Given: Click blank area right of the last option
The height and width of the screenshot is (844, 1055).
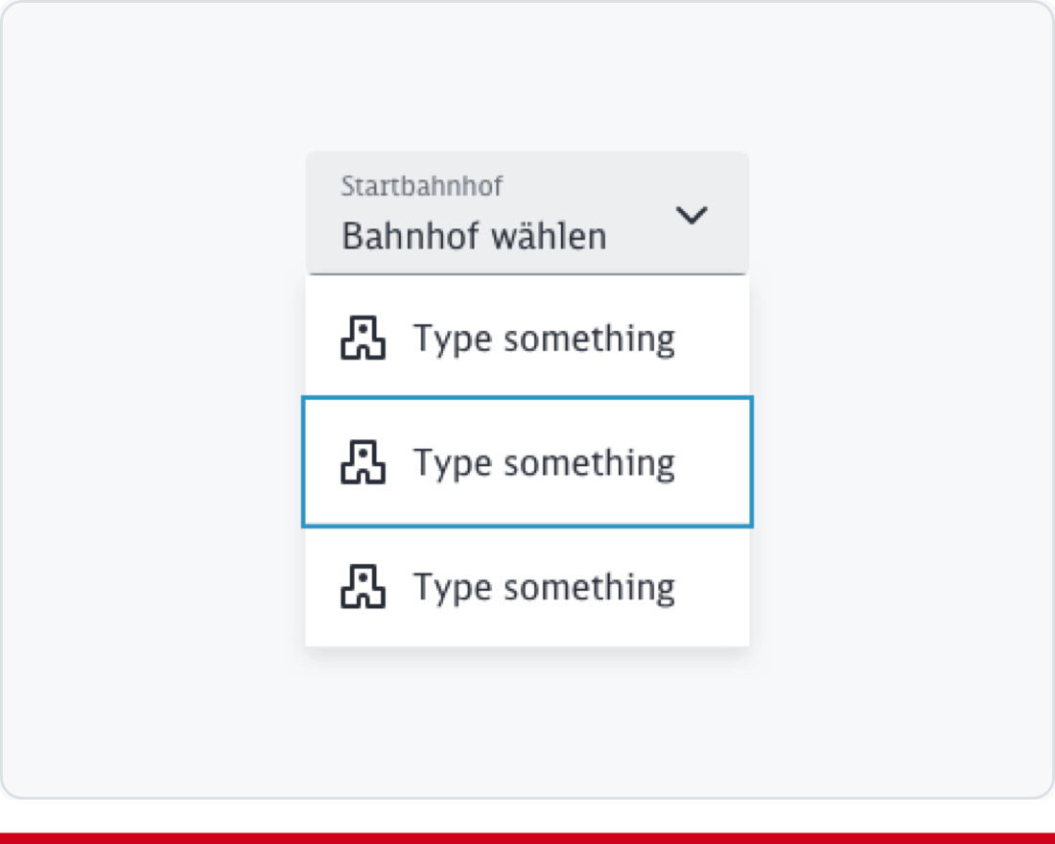Looking at the screenshot, I should click(714, 586).
